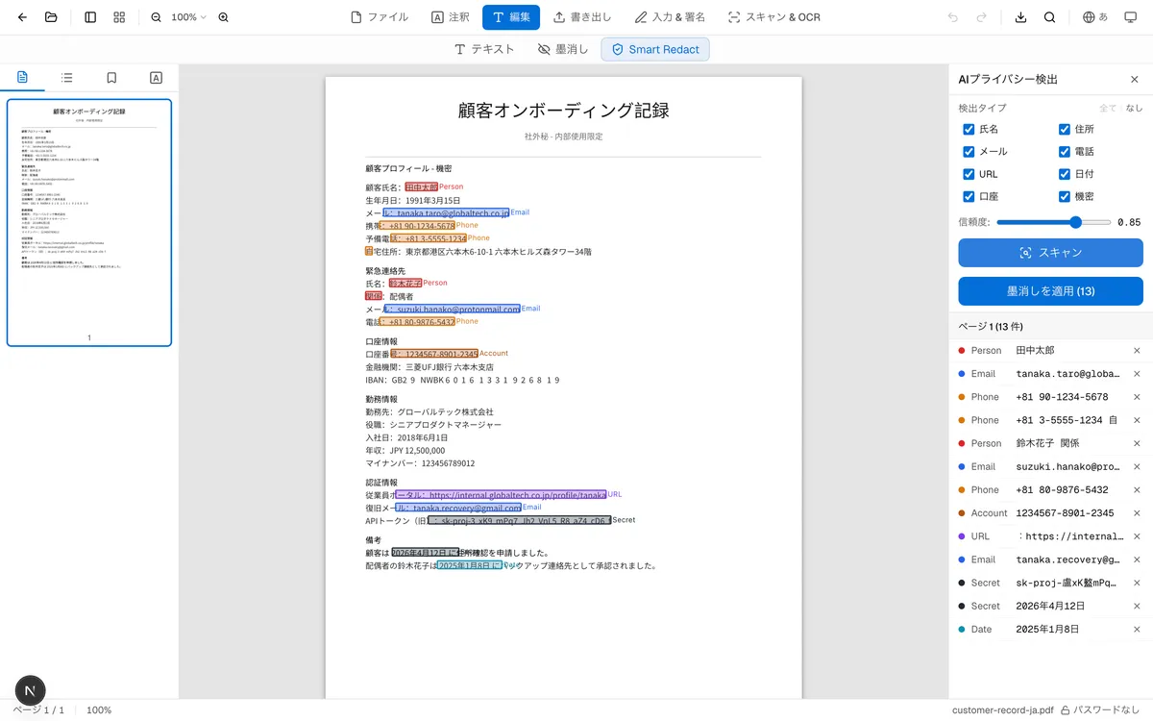Click the スキャン button

[x=1050, y=253]
